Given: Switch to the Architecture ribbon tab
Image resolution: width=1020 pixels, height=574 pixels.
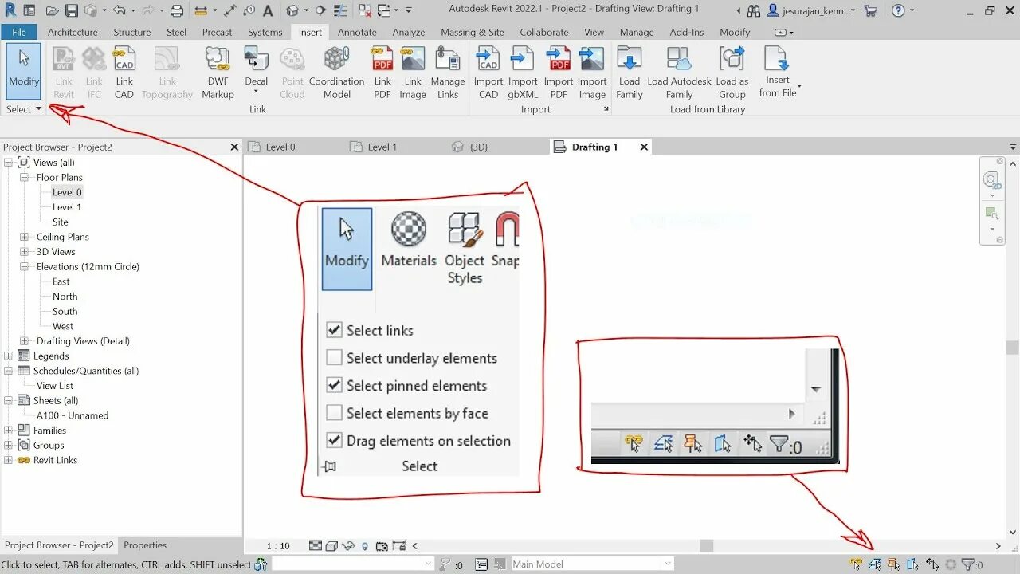Looking at the screenshot, I should pos(73,32).
